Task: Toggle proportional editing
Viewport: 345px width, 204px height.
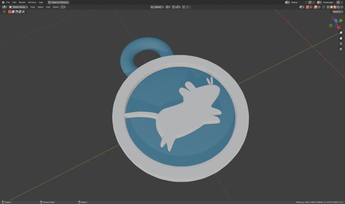Action: point(184,7)
